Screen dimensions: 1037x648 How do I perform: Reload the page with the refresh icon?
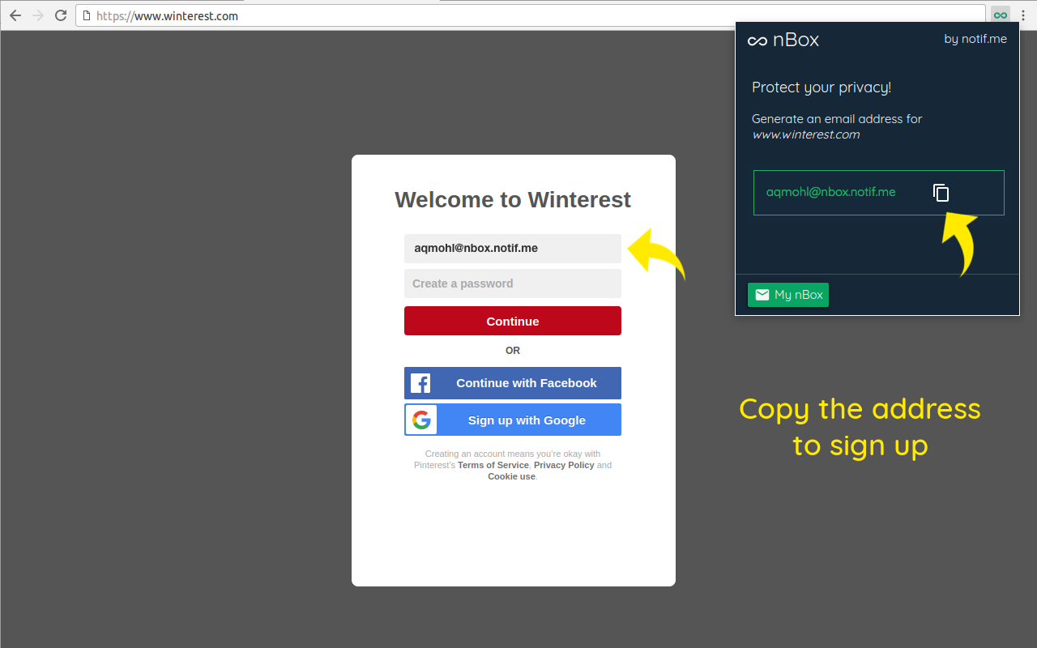61,15
